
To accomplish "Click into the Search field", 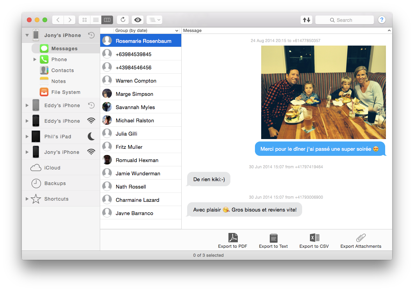I will (345, 20).
